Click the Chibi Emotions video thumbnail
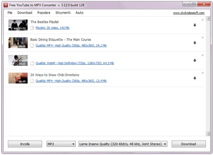This screenshot has width=213, height=155. (x=18, y=78)
